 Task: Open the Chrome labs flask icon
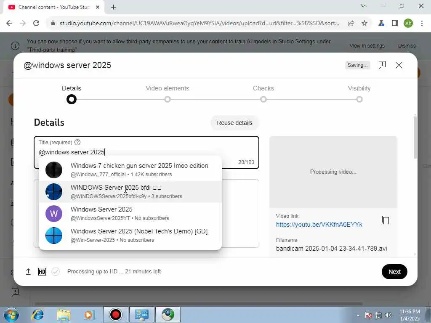(381, 24)
